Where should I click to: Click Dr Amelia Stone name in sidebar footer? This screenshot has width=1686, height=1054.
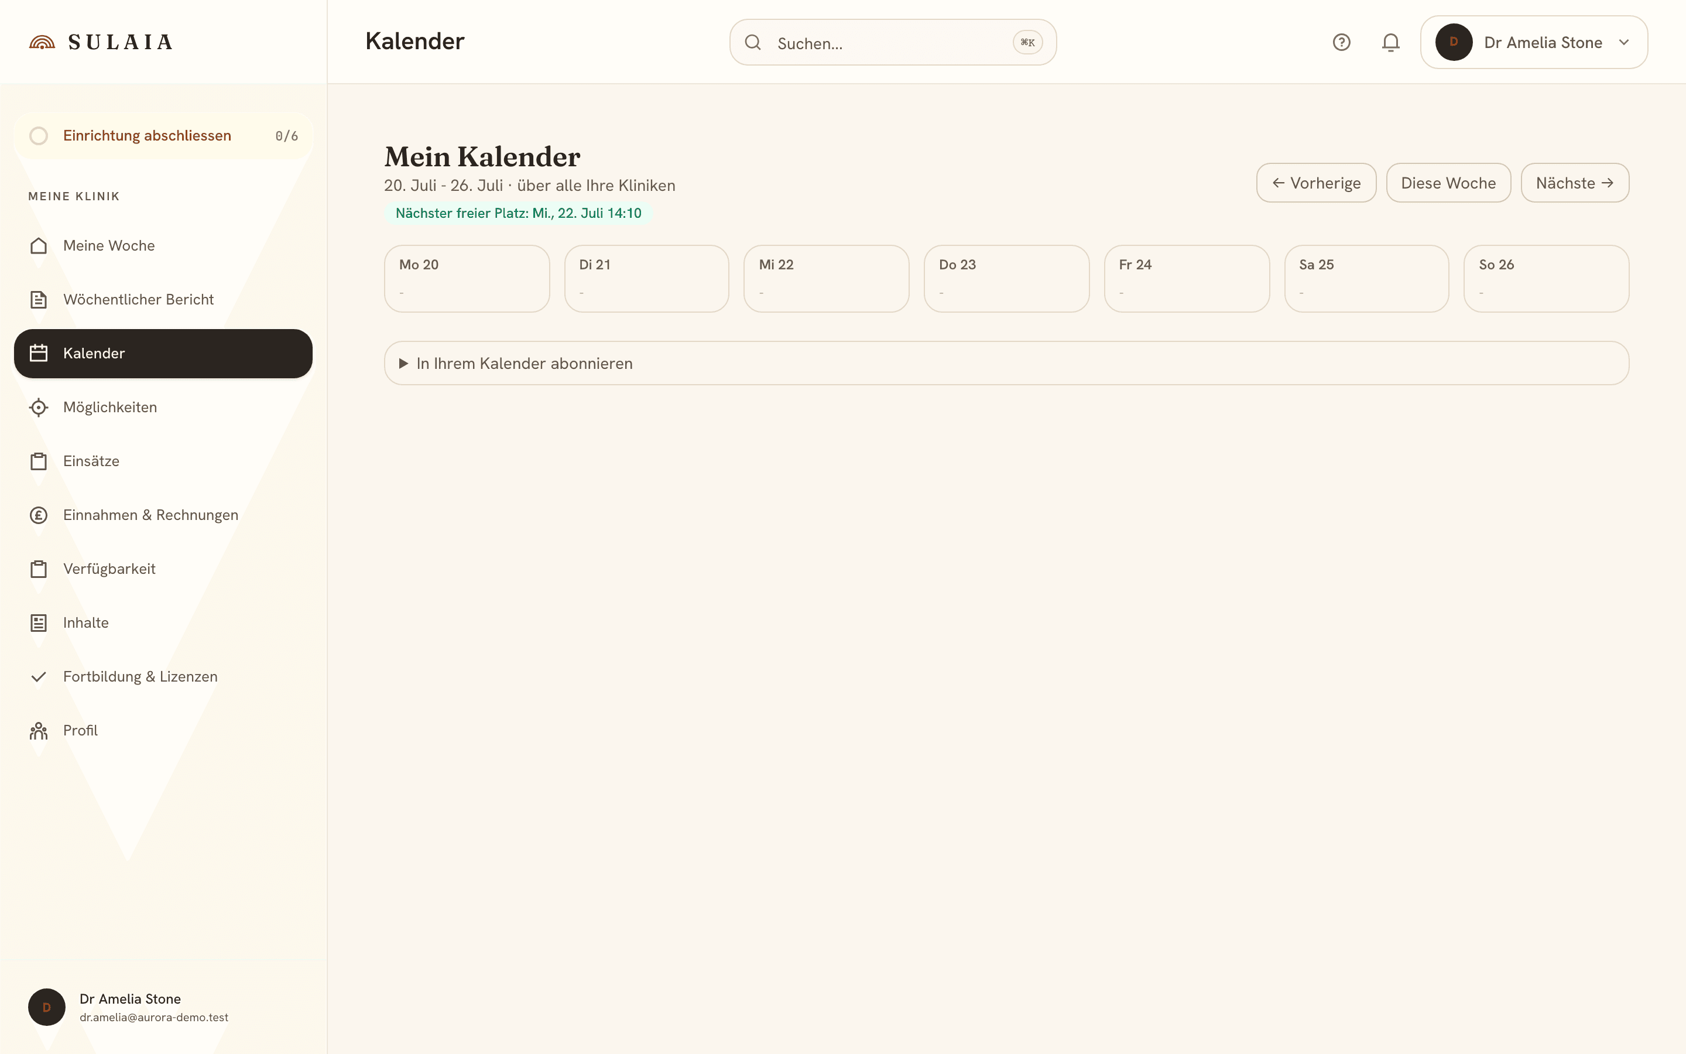(131, 999)
